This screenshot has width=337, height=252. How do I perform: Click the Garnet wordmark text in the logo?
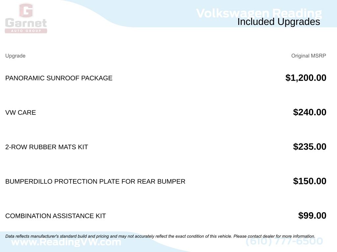click(26, 24)
